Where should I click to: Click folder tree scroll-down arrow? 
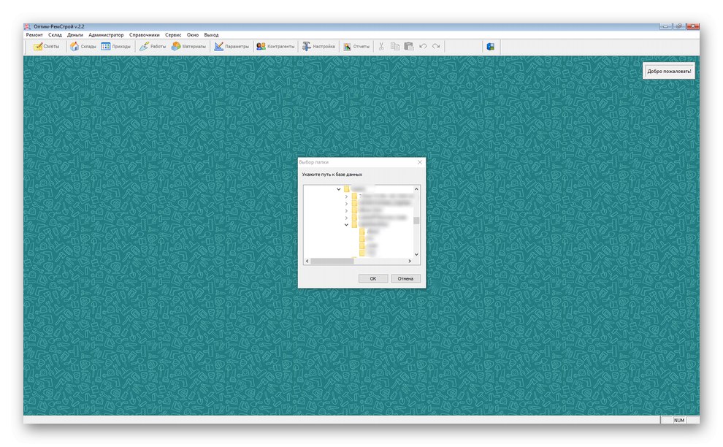click(x=416, y=254)
